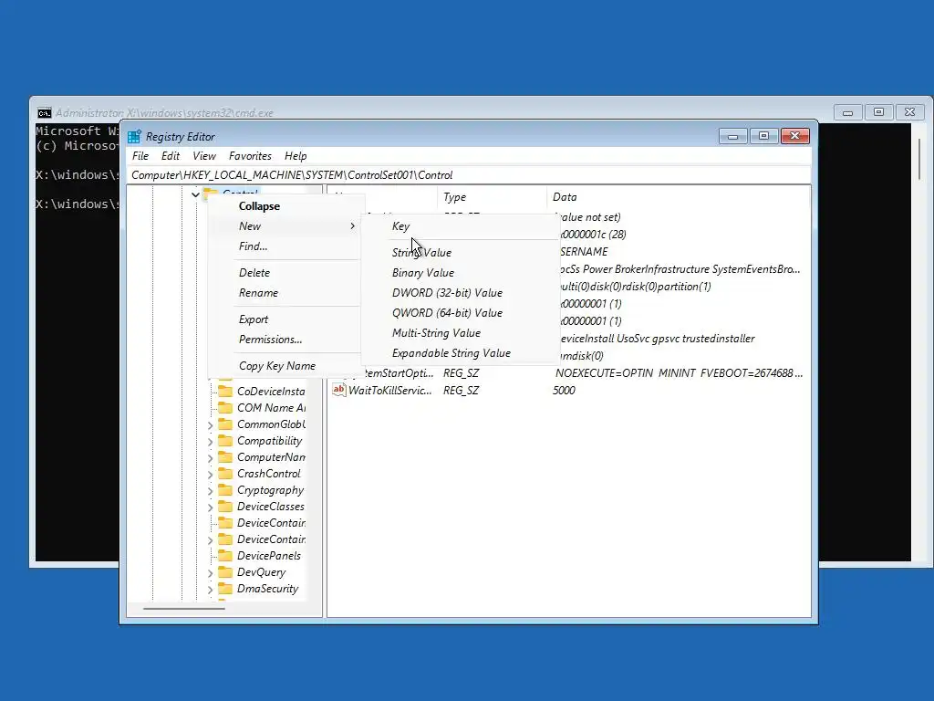
Task: Click the NOEXECUTE=OPTIN data cell
Action: coord(679,373)
